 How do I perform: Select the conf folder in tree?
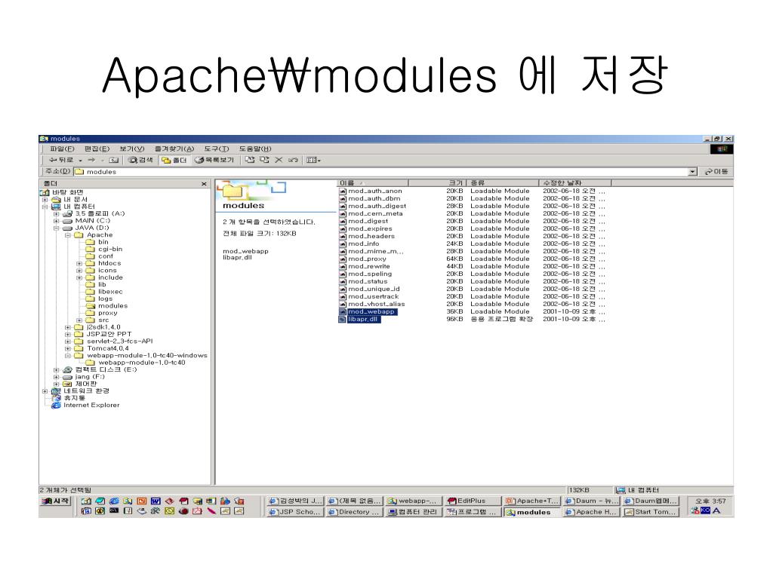coord(106,256)
